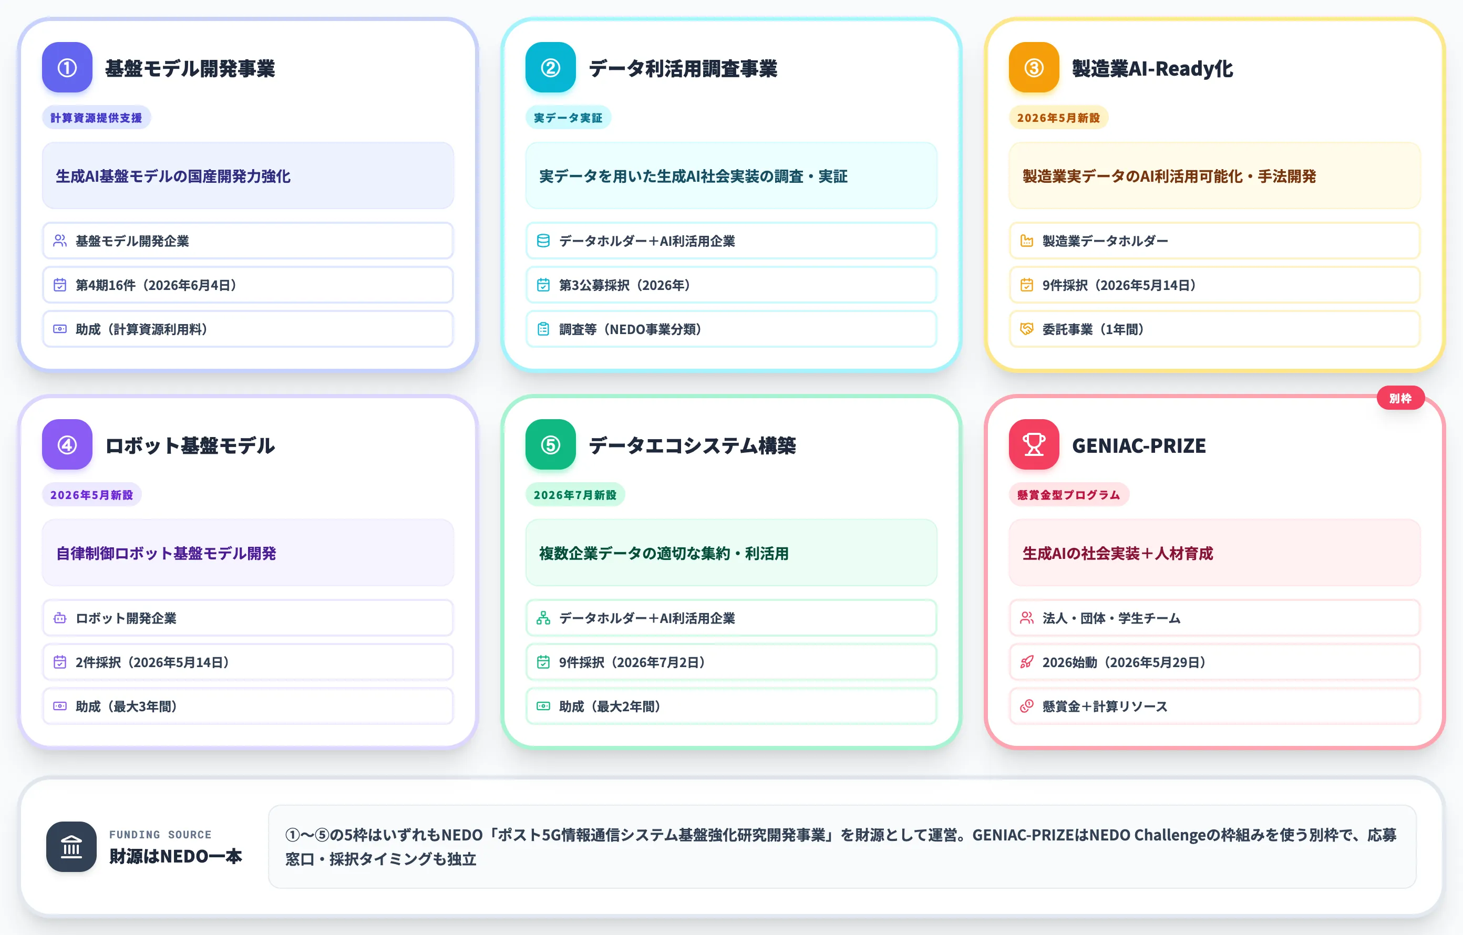Click the database icon in データ利活用調査事業 card

(x=543, y=241)
